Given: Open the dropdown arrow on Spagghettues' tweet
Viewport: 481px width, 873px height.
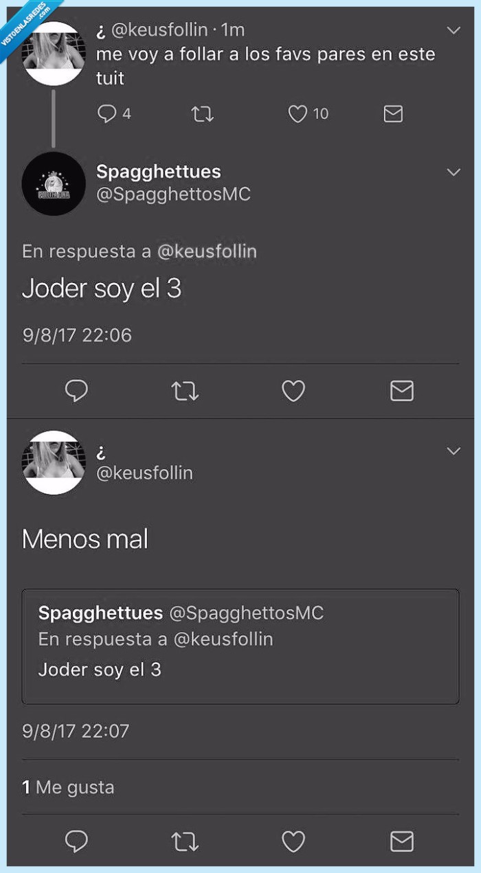Looking at the screenshot, I should [x=453, y=173].
